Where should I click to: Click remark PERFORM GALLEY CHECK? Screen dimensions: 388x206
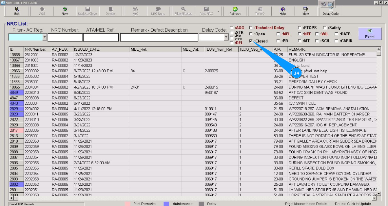coord(313,82)
